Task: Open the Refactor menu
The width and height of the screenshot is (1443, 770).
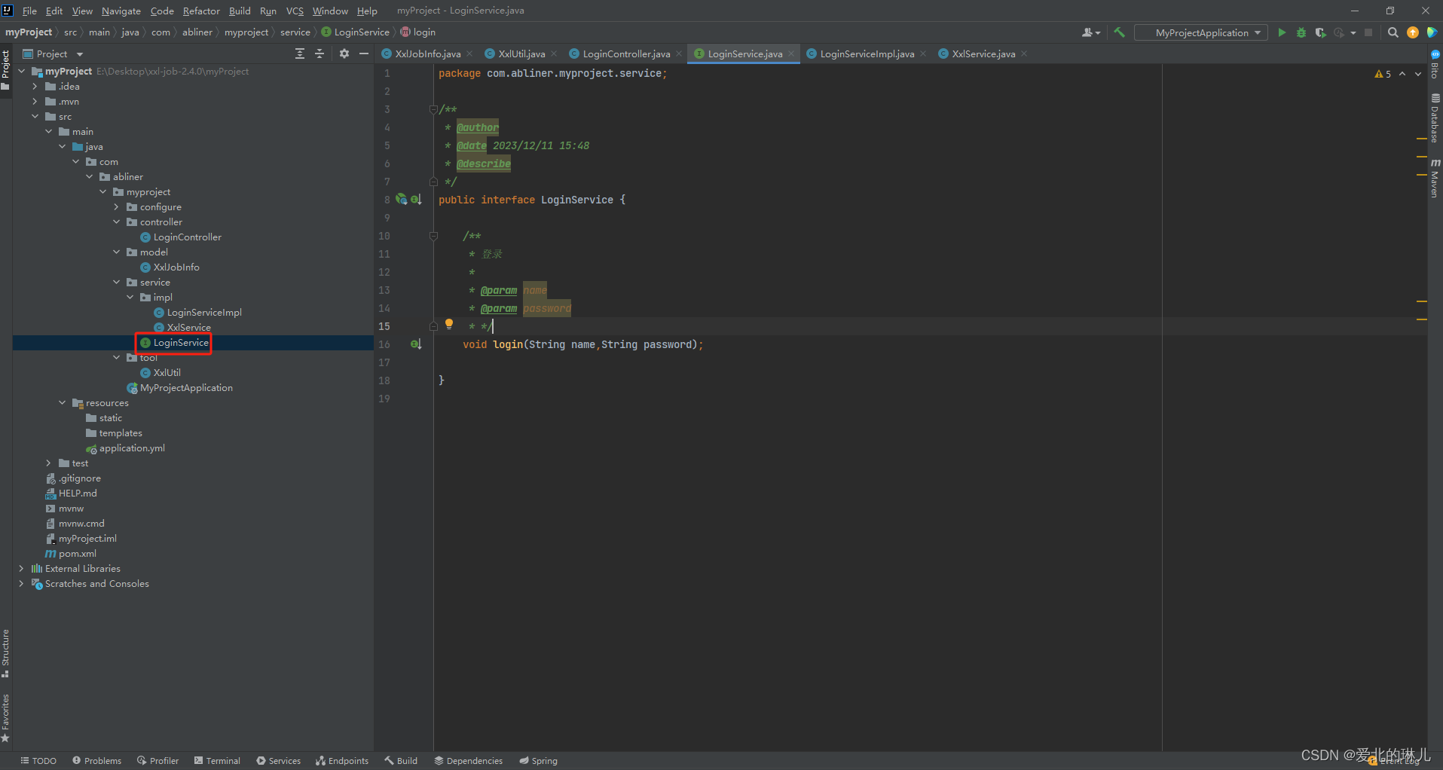Action: (x=201, y=11)
